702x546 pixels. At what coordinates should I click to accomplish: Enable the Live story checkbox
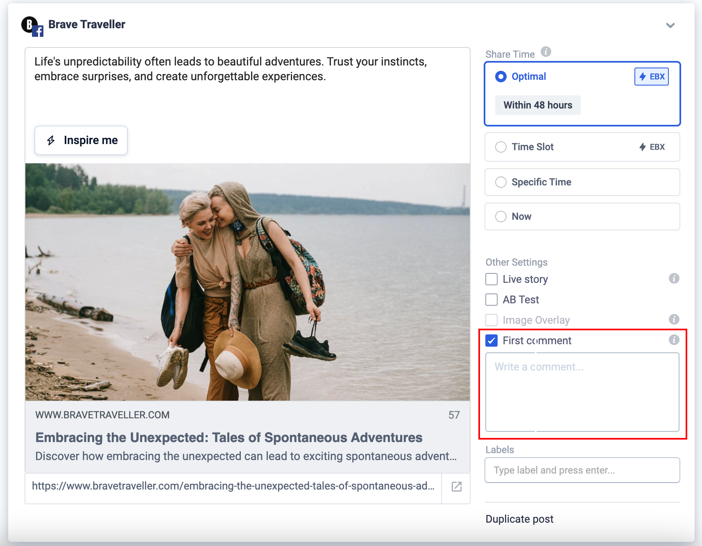(491, 279)
